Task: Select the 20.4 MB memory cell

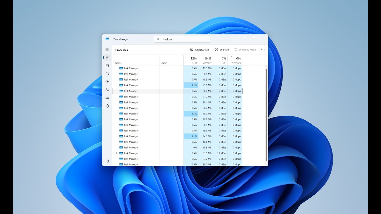Action: click(x=205, y=125)
